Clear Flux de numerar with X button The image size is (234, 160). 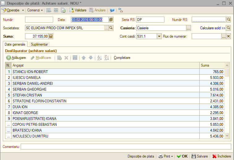pos(228,36)
